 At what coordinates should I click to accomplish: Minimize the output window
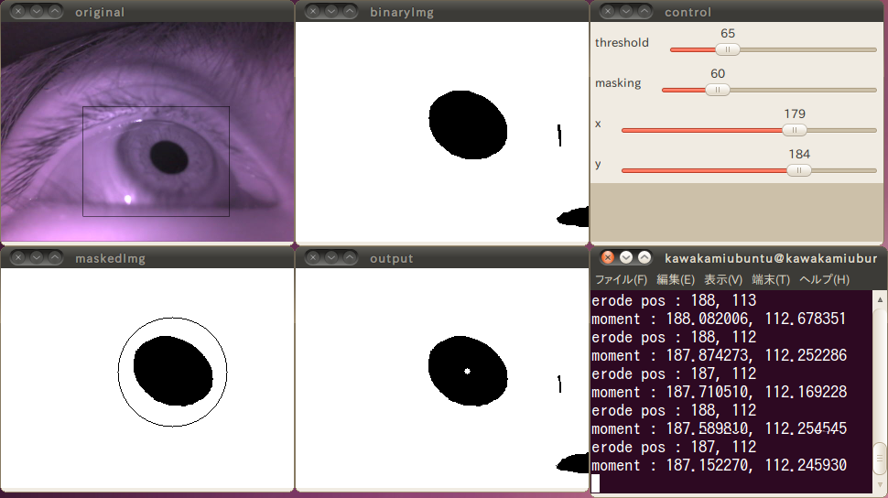point(331,257)
